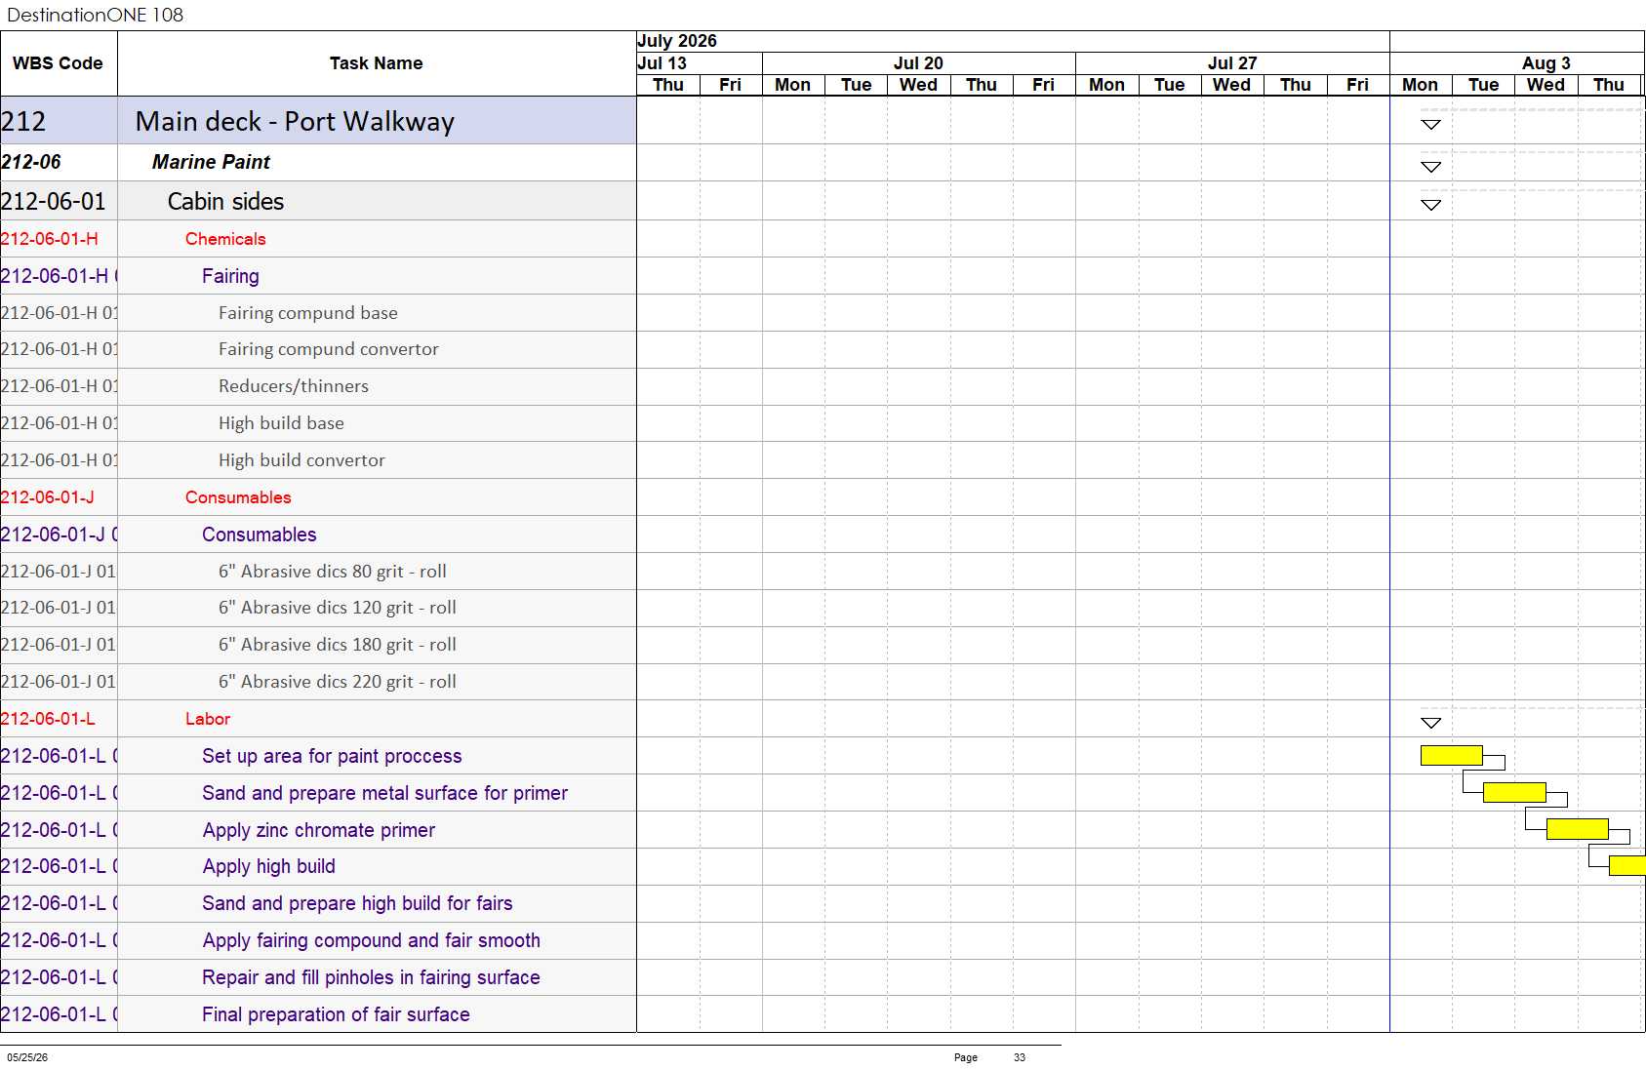
Task: Click WBS code 212-06-01 cell
Action: coord(59,201)
